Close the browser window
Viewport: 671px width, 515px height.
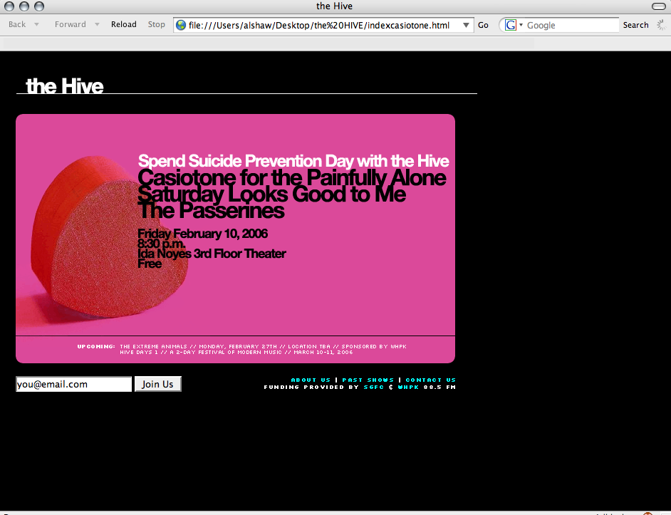(x=9, y=6)
